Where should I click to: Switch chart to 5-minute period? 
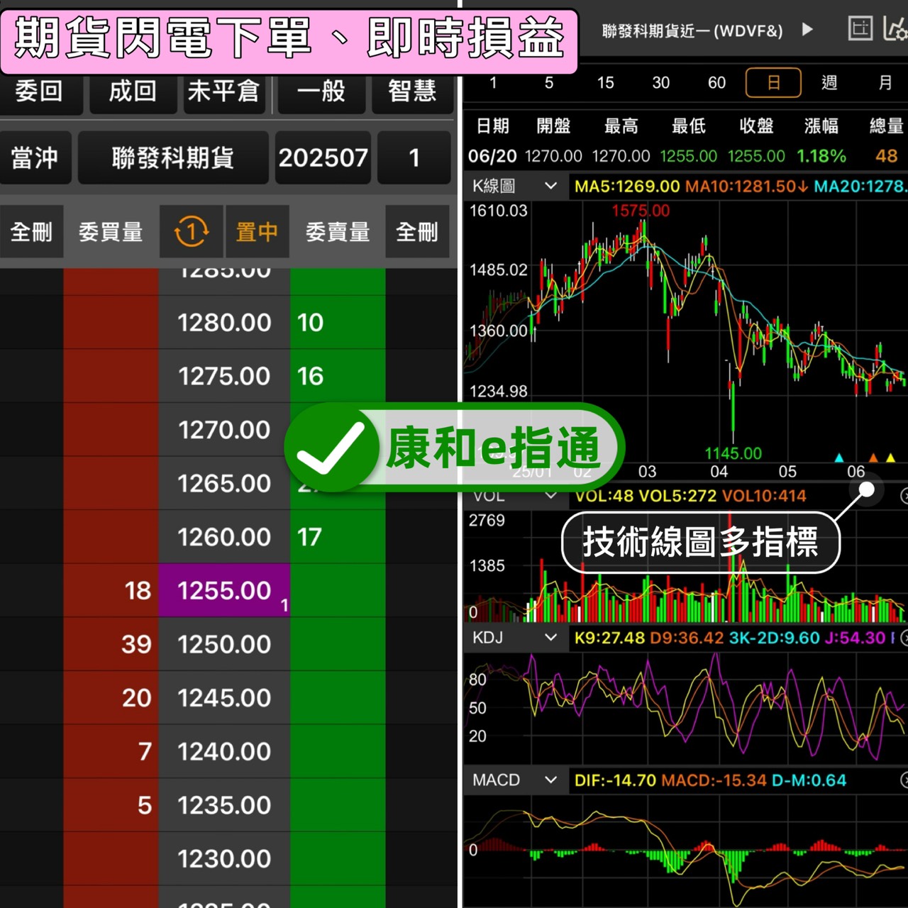[549, 83]
